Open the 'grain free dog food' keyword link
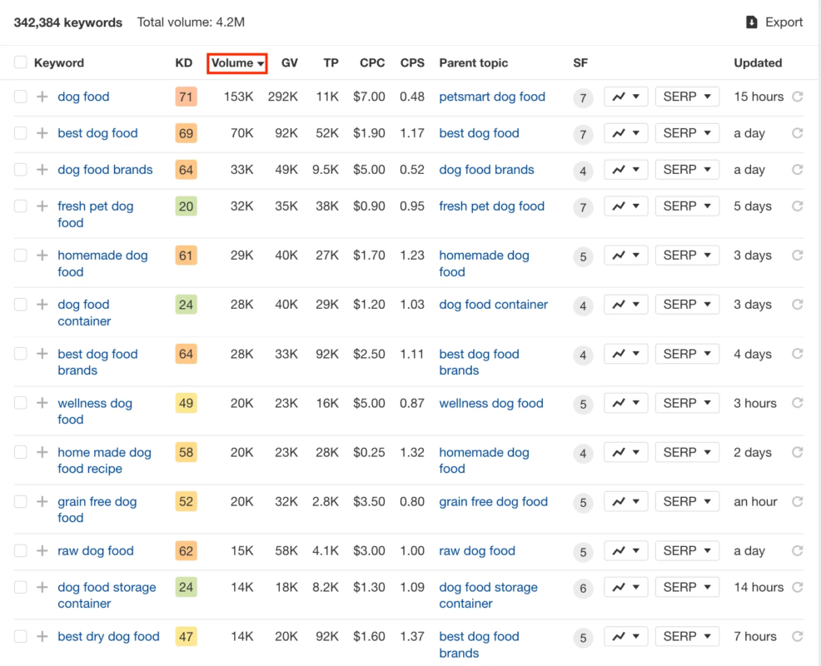 point(97,509)
